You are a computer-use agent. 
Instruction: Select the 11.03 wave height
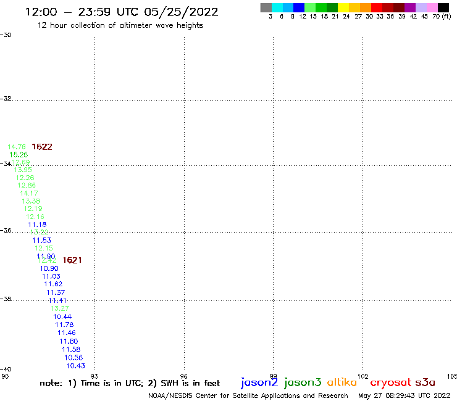(x=51, y=276)
